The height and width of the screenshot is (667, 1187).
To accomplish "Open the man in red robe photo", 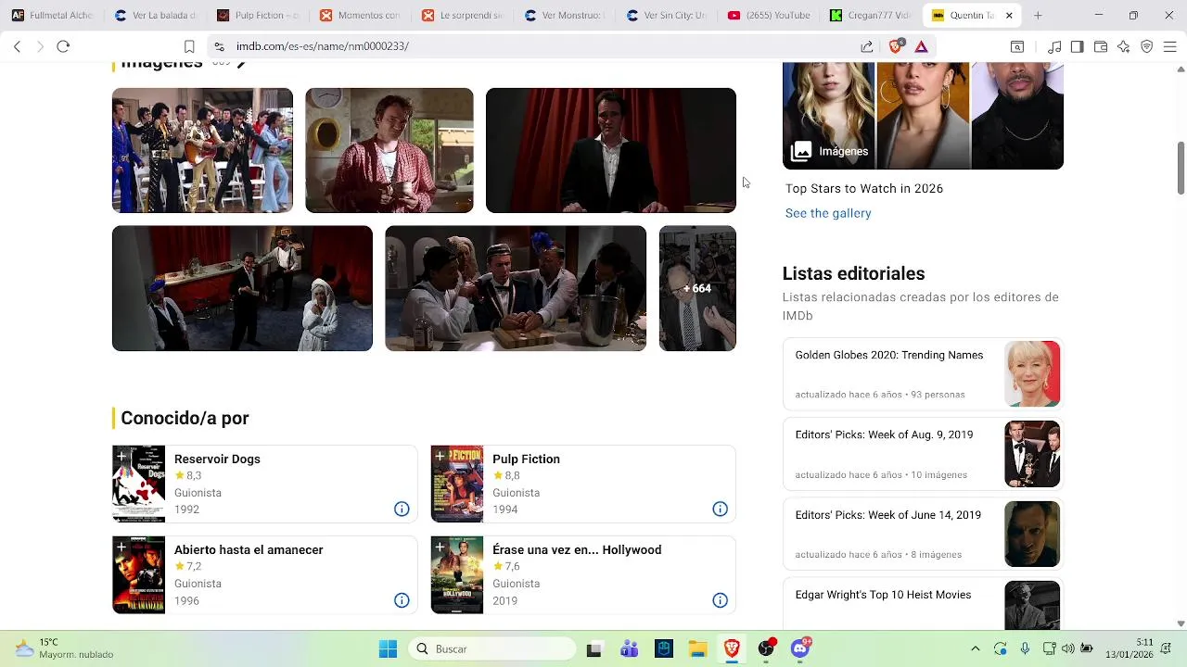I will (389, 150).
